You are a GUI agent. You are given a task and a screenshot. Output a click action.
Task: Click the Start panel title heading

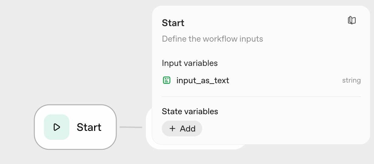coord(173,23)
